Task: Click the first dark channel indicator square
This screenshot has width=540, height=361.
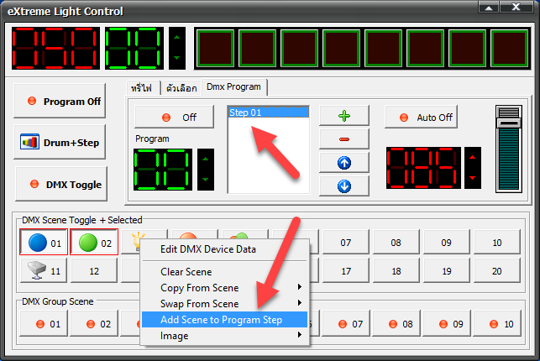Action: 216,48
